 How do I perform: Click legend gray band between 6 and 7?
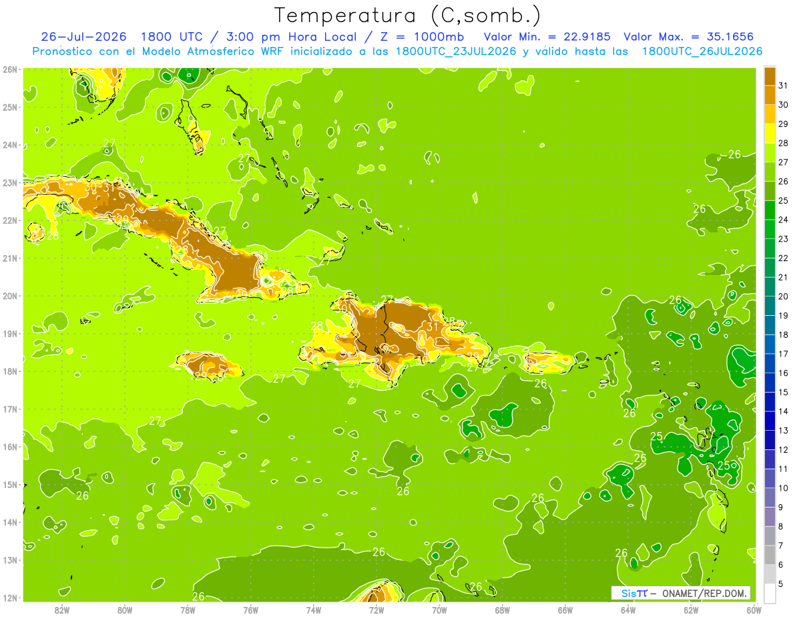[770, 555]
